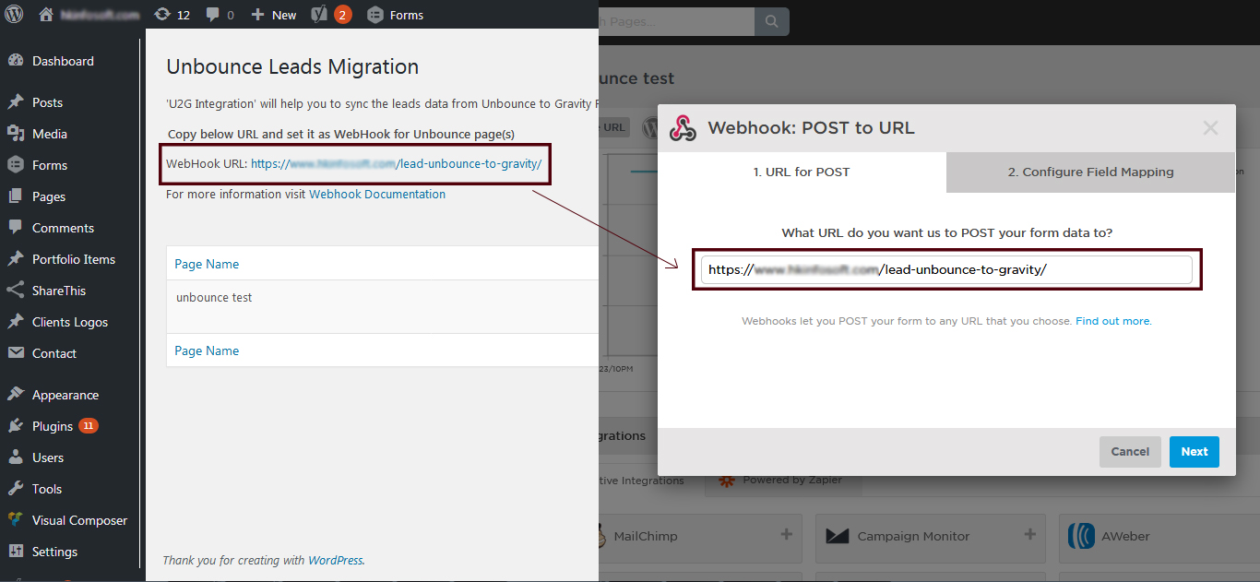Cancel the webhook dialog
The width and height of the screenshot is (1260, 582).
[1130, 452]
